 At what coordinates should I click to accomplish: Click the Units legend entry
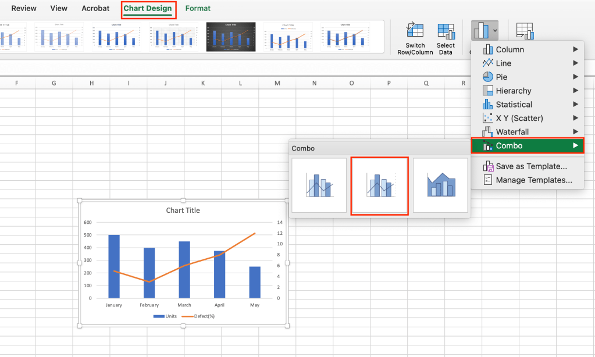click(x=165, y=316)
